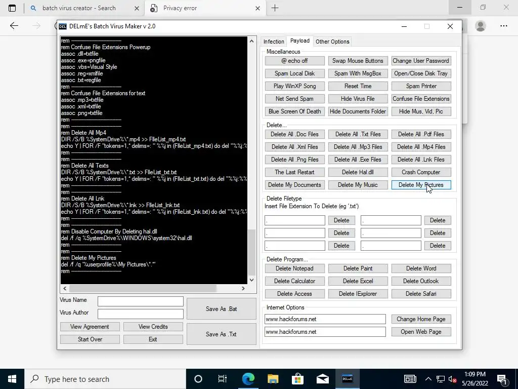The height and width of the screenshot is (389, 518).
Task: Click the 'Insert File Extension To Delete' label
Action: coord(312,206)
